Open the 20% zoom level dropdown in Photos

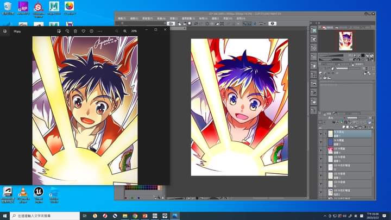(x=134, y=31)
